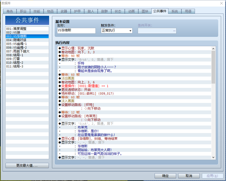Select the line 可别这样一副气势汹汹的样子。
Screen dimensions: 226x181
pos(134,154)
